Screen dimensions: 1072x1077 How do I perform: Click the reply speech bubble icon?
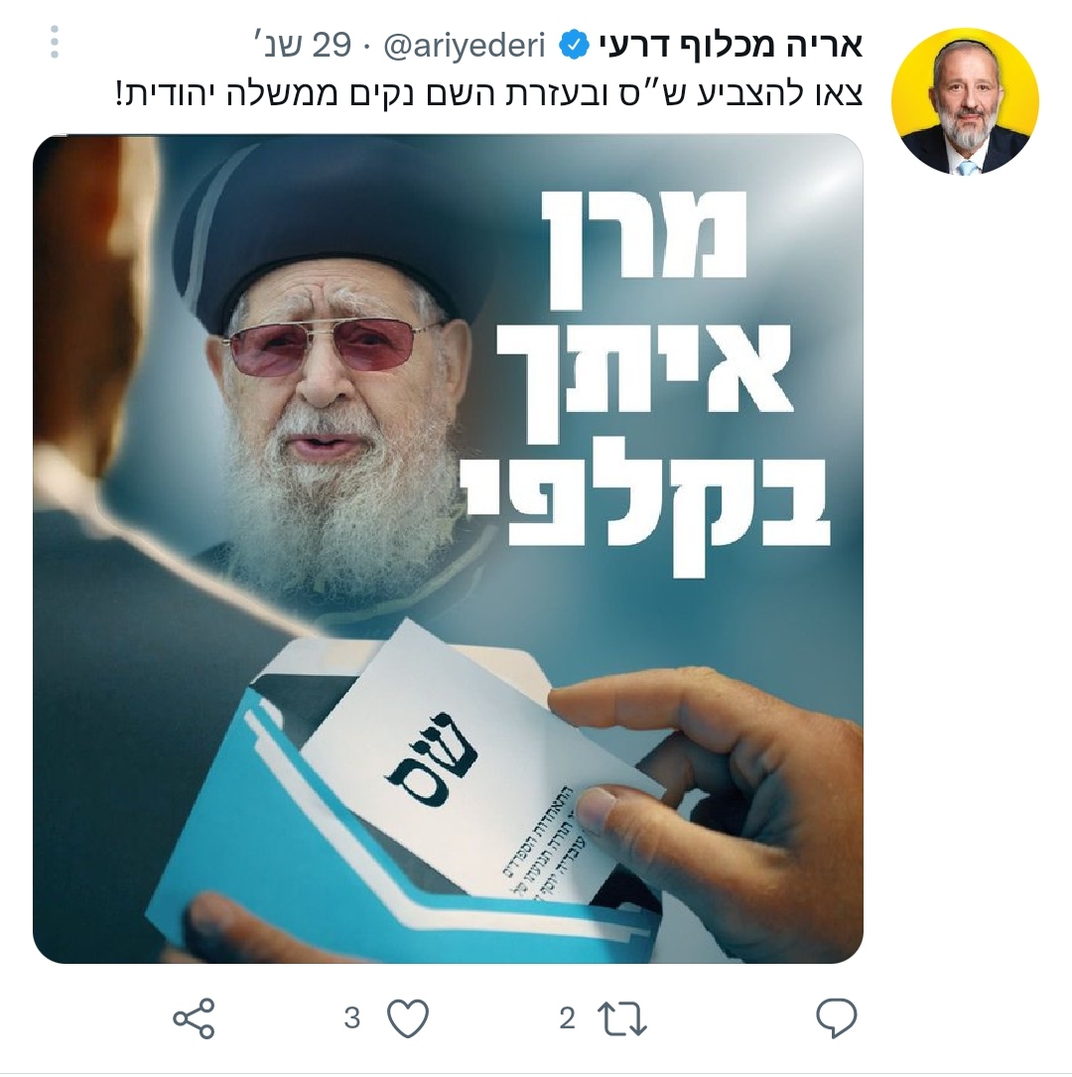click(x=836, y=1017)
